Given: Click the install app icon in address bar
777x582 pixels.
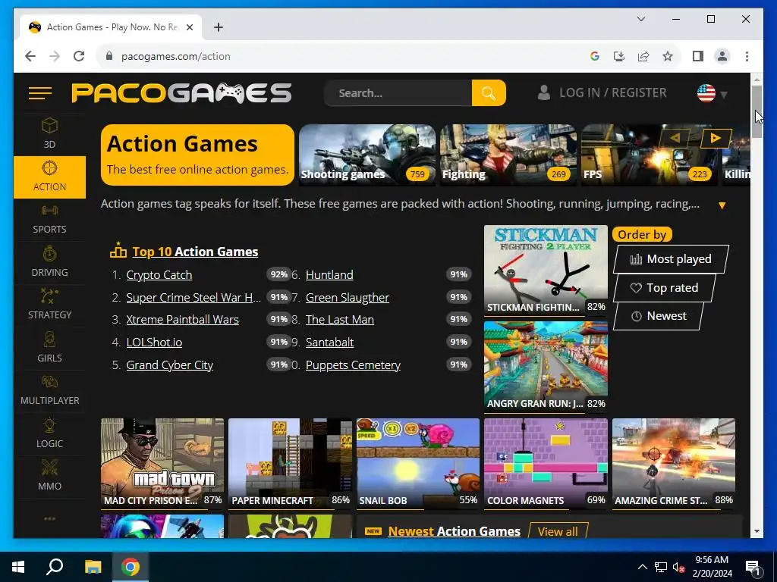Looking at the screenshot, I should (619, 56).
